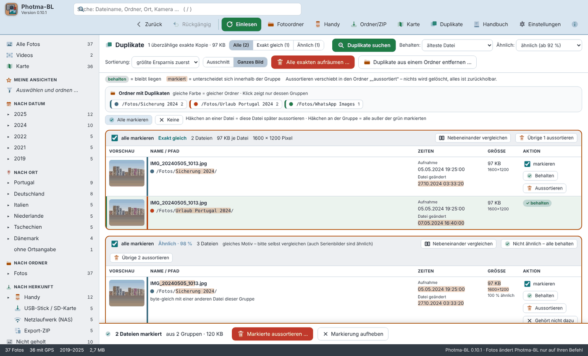Uncheck markieren in the '100 % ähnlich' file row
588x356 pixels.
coord(527,284)
